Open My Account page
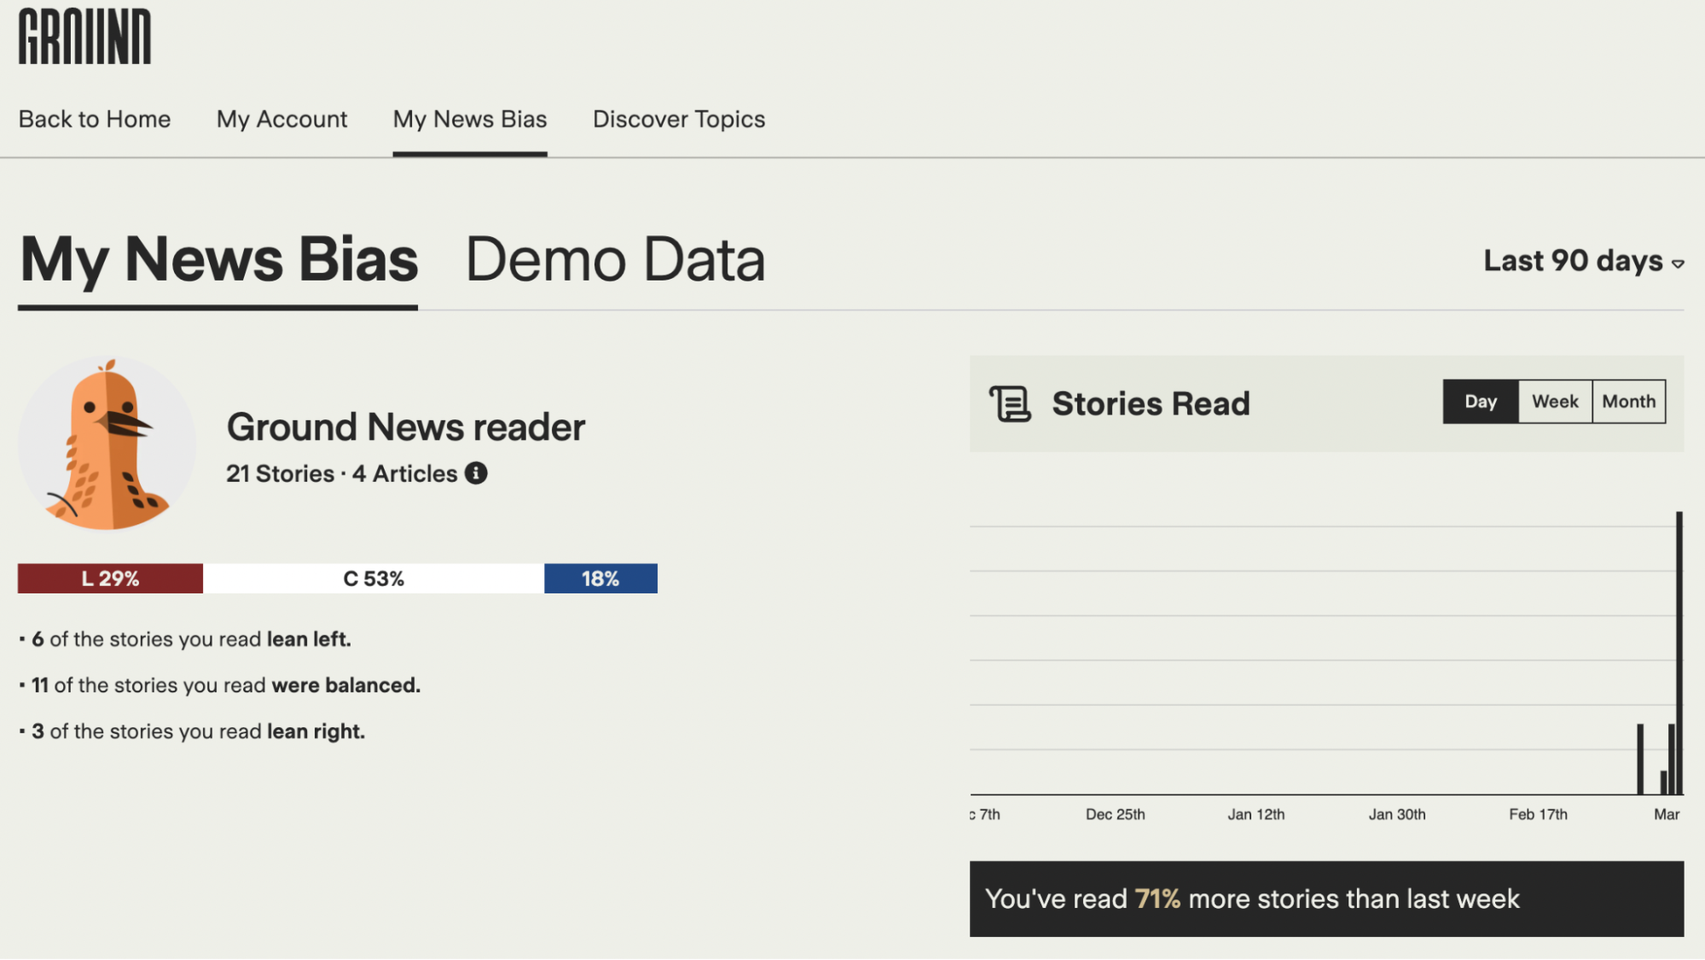Image resolution: width=1705 pixels, height=960 pixels. click(x=281, y=119)
